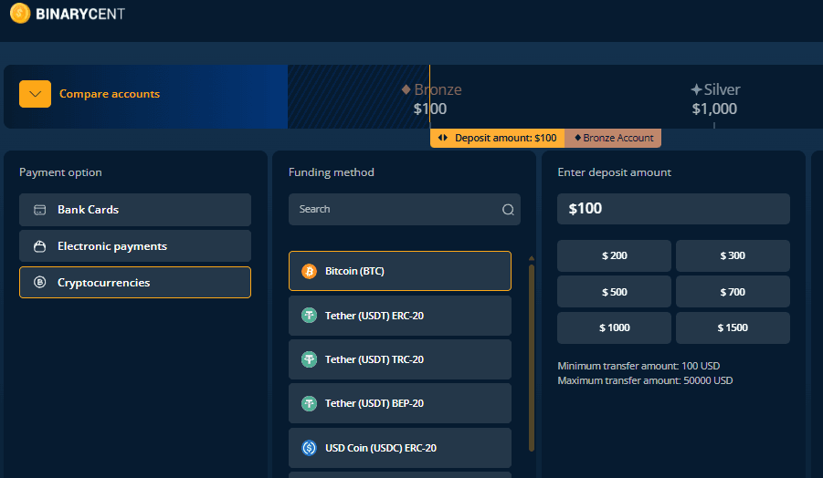Viewport: 823px width, 478px height.
Task: Click the Electronic payments wallet icon
Action: [40, 245]
